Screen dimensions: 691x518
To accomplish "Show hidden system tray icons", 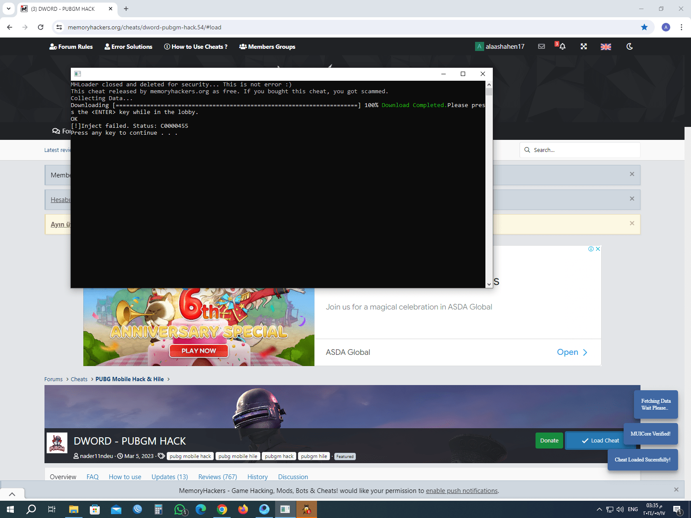I will (599, 509).
